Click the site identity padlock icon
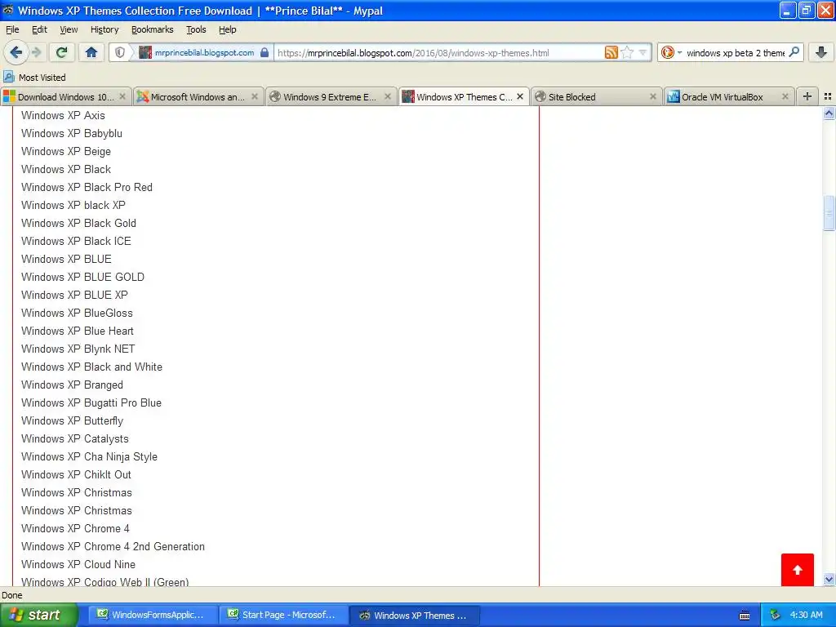Viewport: 836px width, 627px height. point(265,52)
